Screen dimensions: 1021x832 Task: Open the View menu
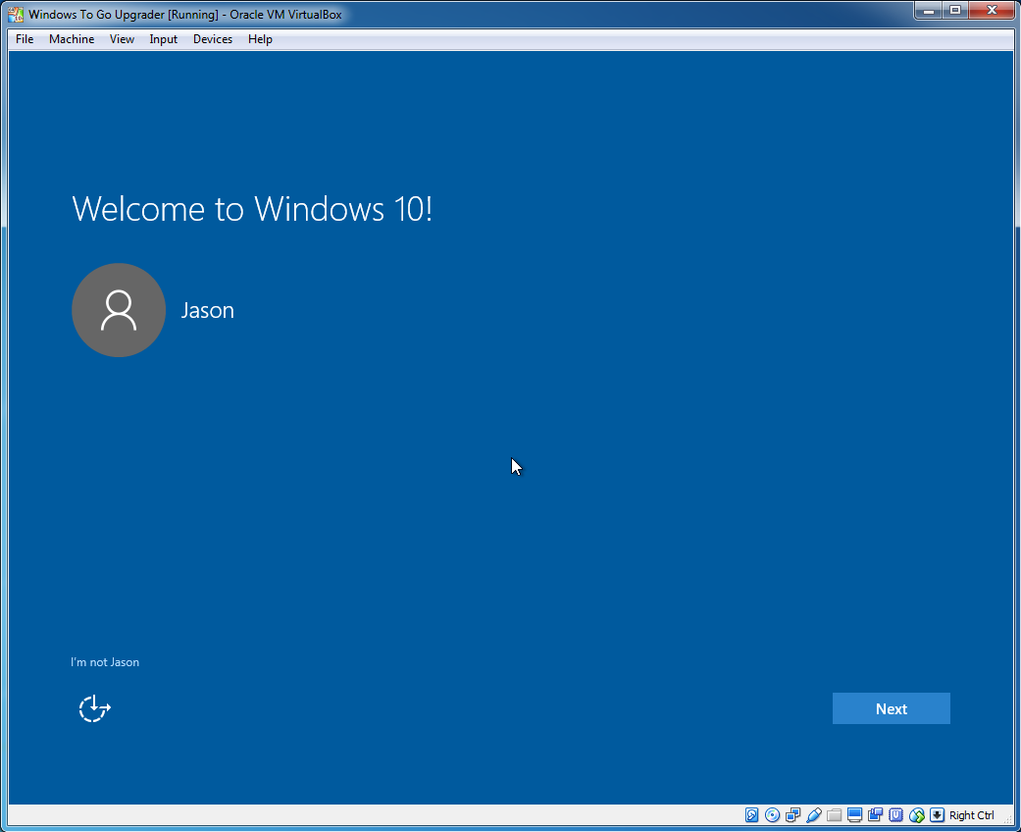coord(122,39)
